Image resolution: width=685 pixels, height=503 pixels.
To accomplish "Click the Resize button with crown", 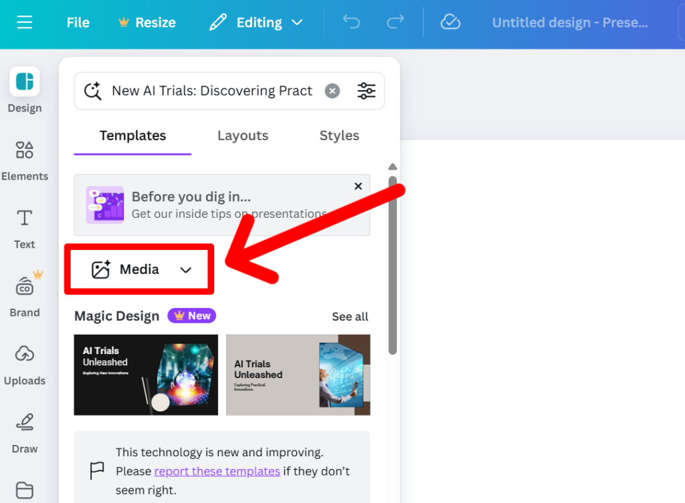I will point(147,22).
